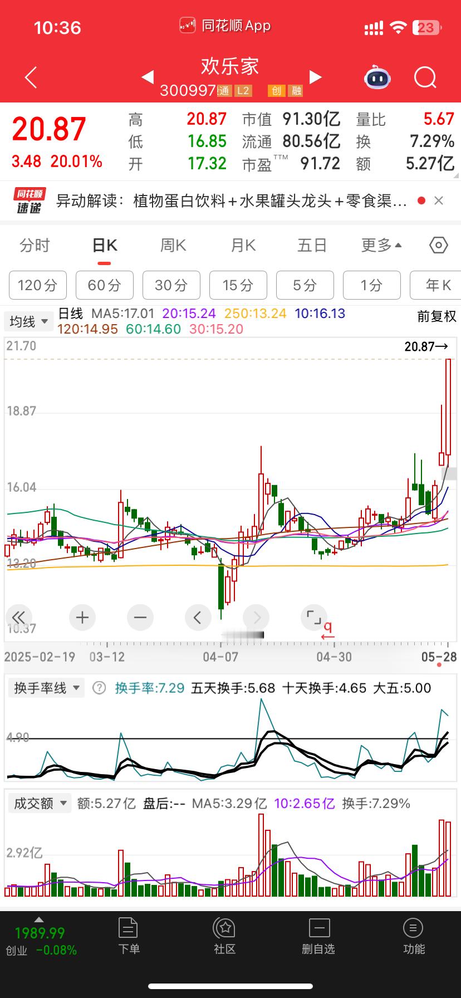Screen dimensions: 461x998
Task: Tap the 换手率:7.29 reading
Action: pyautogui.click(x=150, y=688)
